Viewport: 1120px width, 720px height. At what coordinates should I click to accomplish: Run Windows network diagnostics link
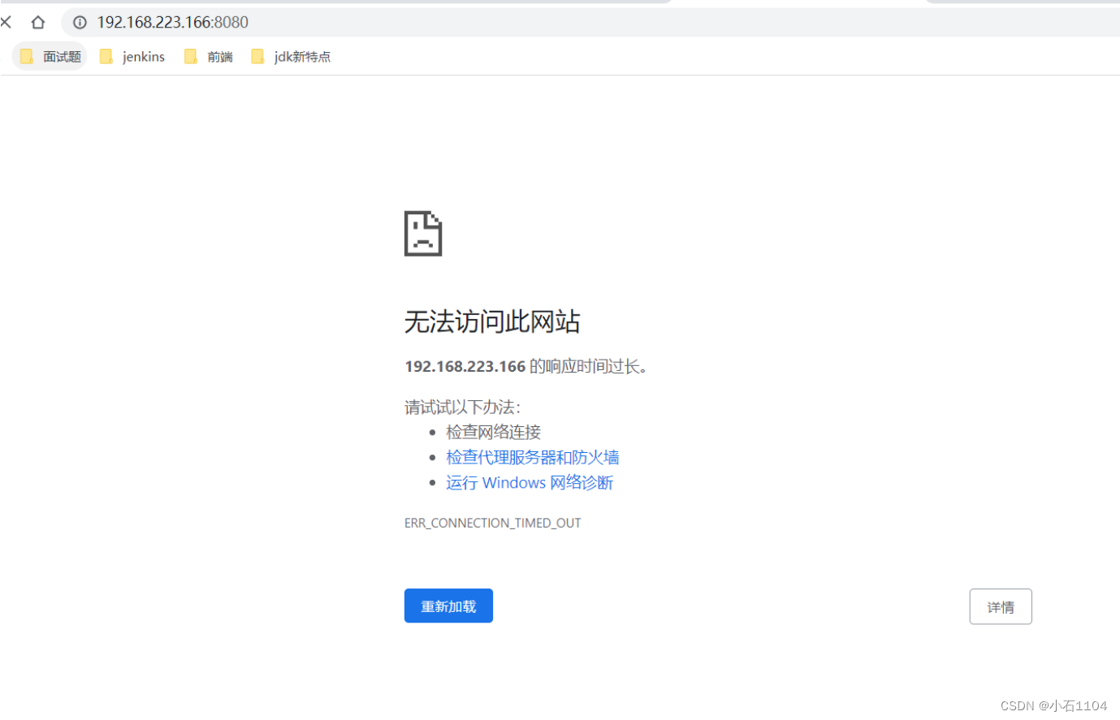click(530, 482)
